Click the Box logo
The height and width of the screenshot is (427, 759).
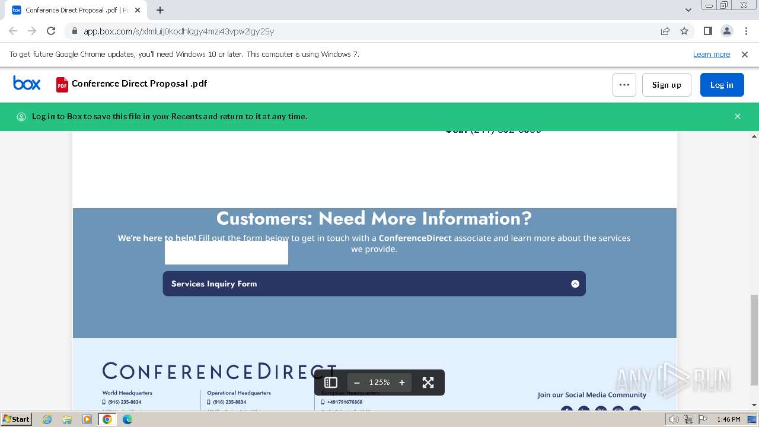click(27, 84)
